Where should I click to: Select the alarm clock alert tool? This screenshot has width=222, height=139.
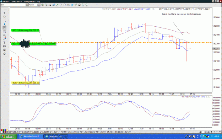4,46
